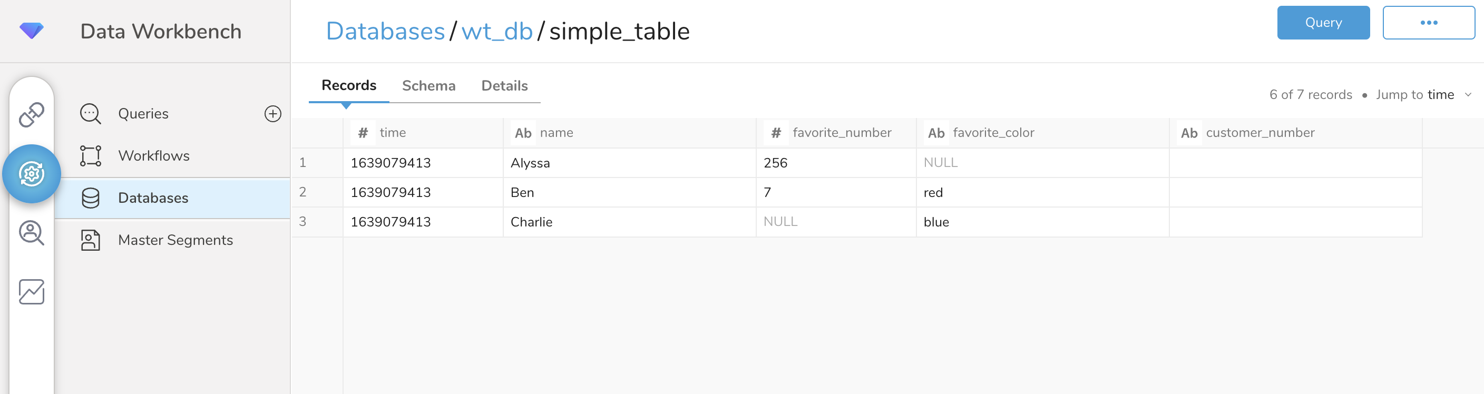Screen dimensions: 1484x394
Task: Select the Records tab
Action: [348, 85]
